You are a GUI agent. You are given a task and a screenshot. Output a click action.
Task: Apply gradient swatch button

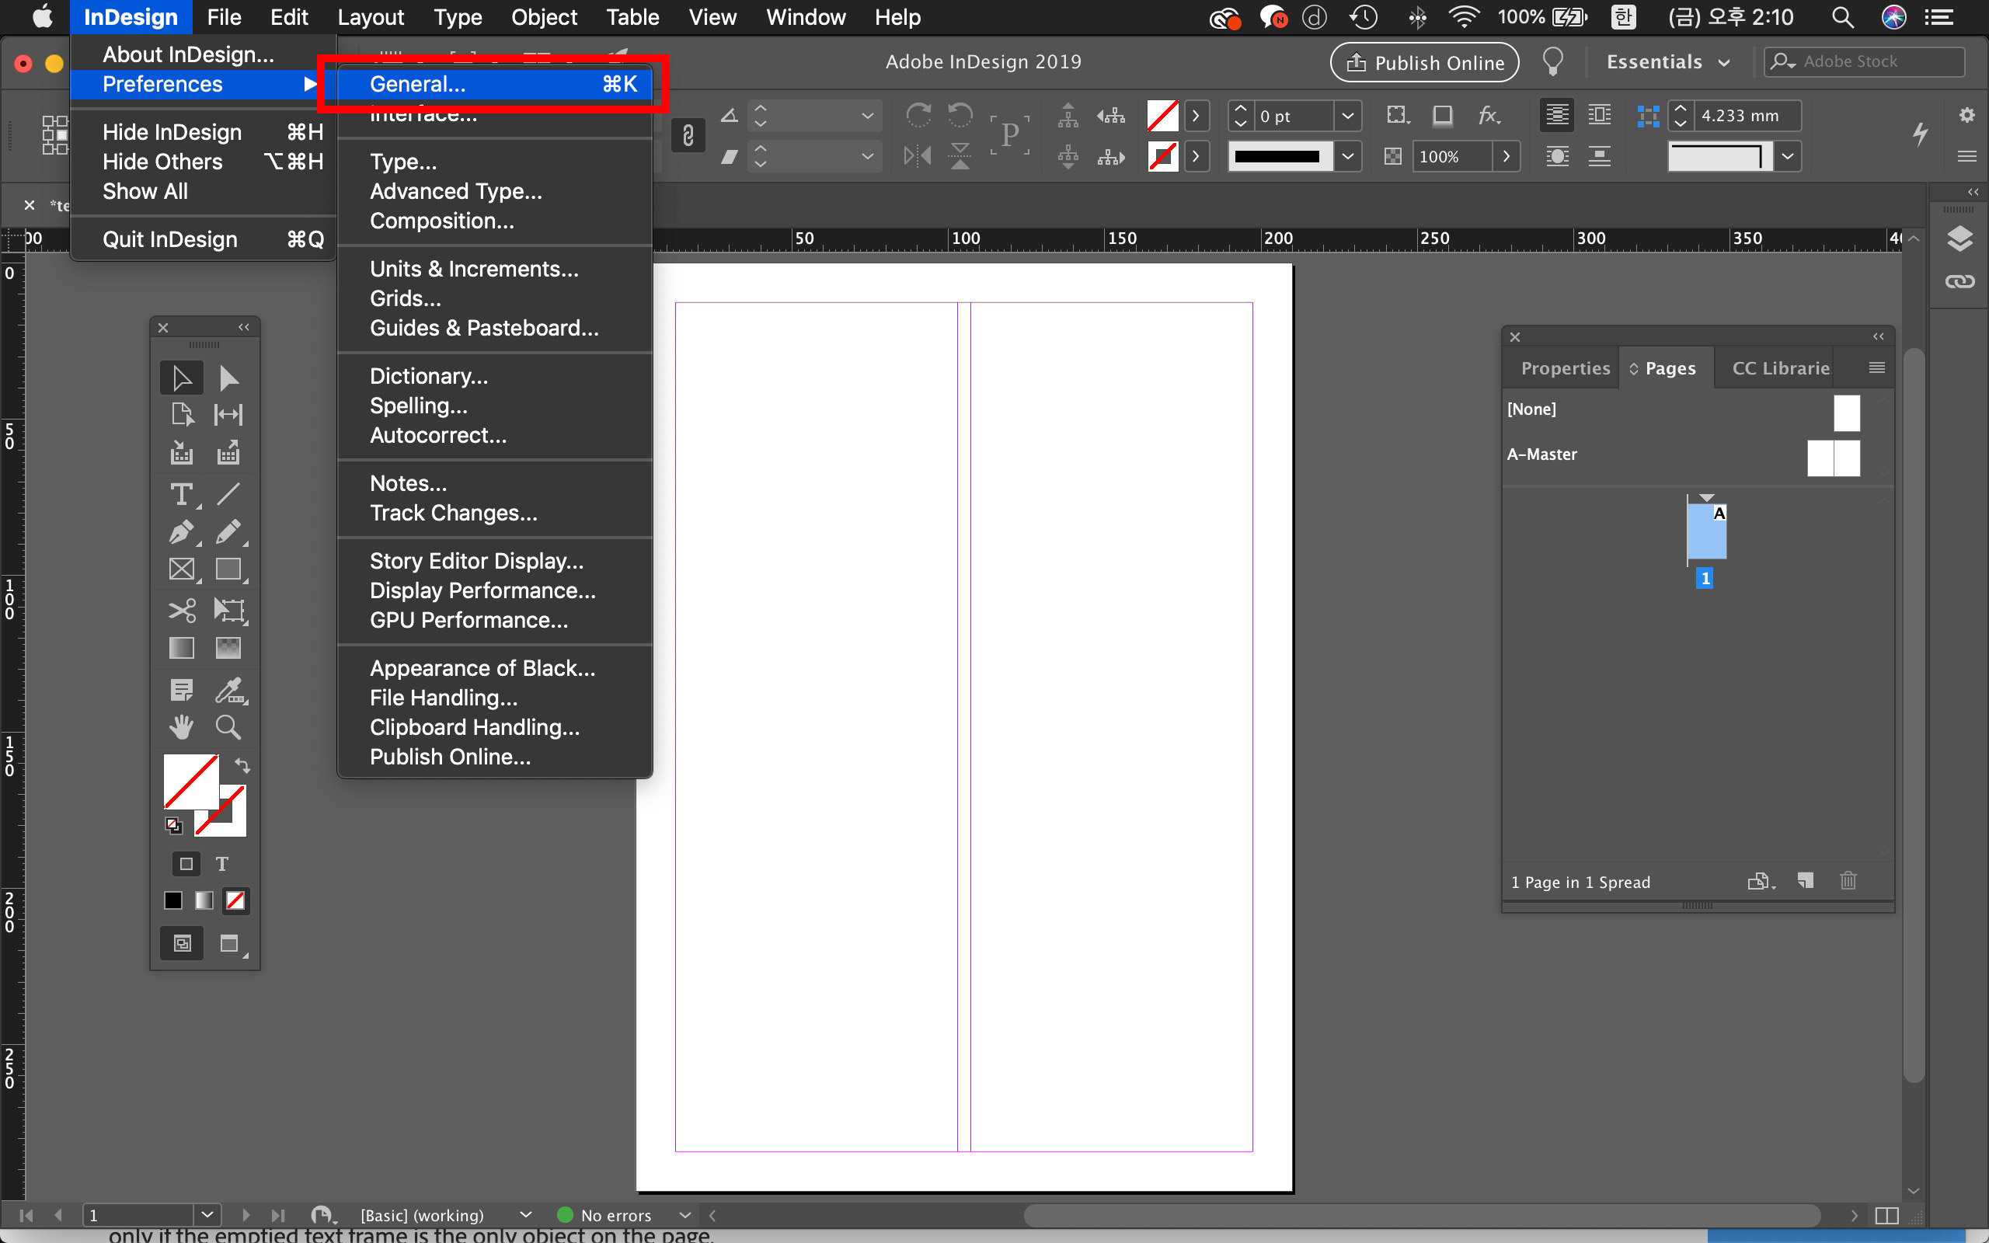coord(204,901)
